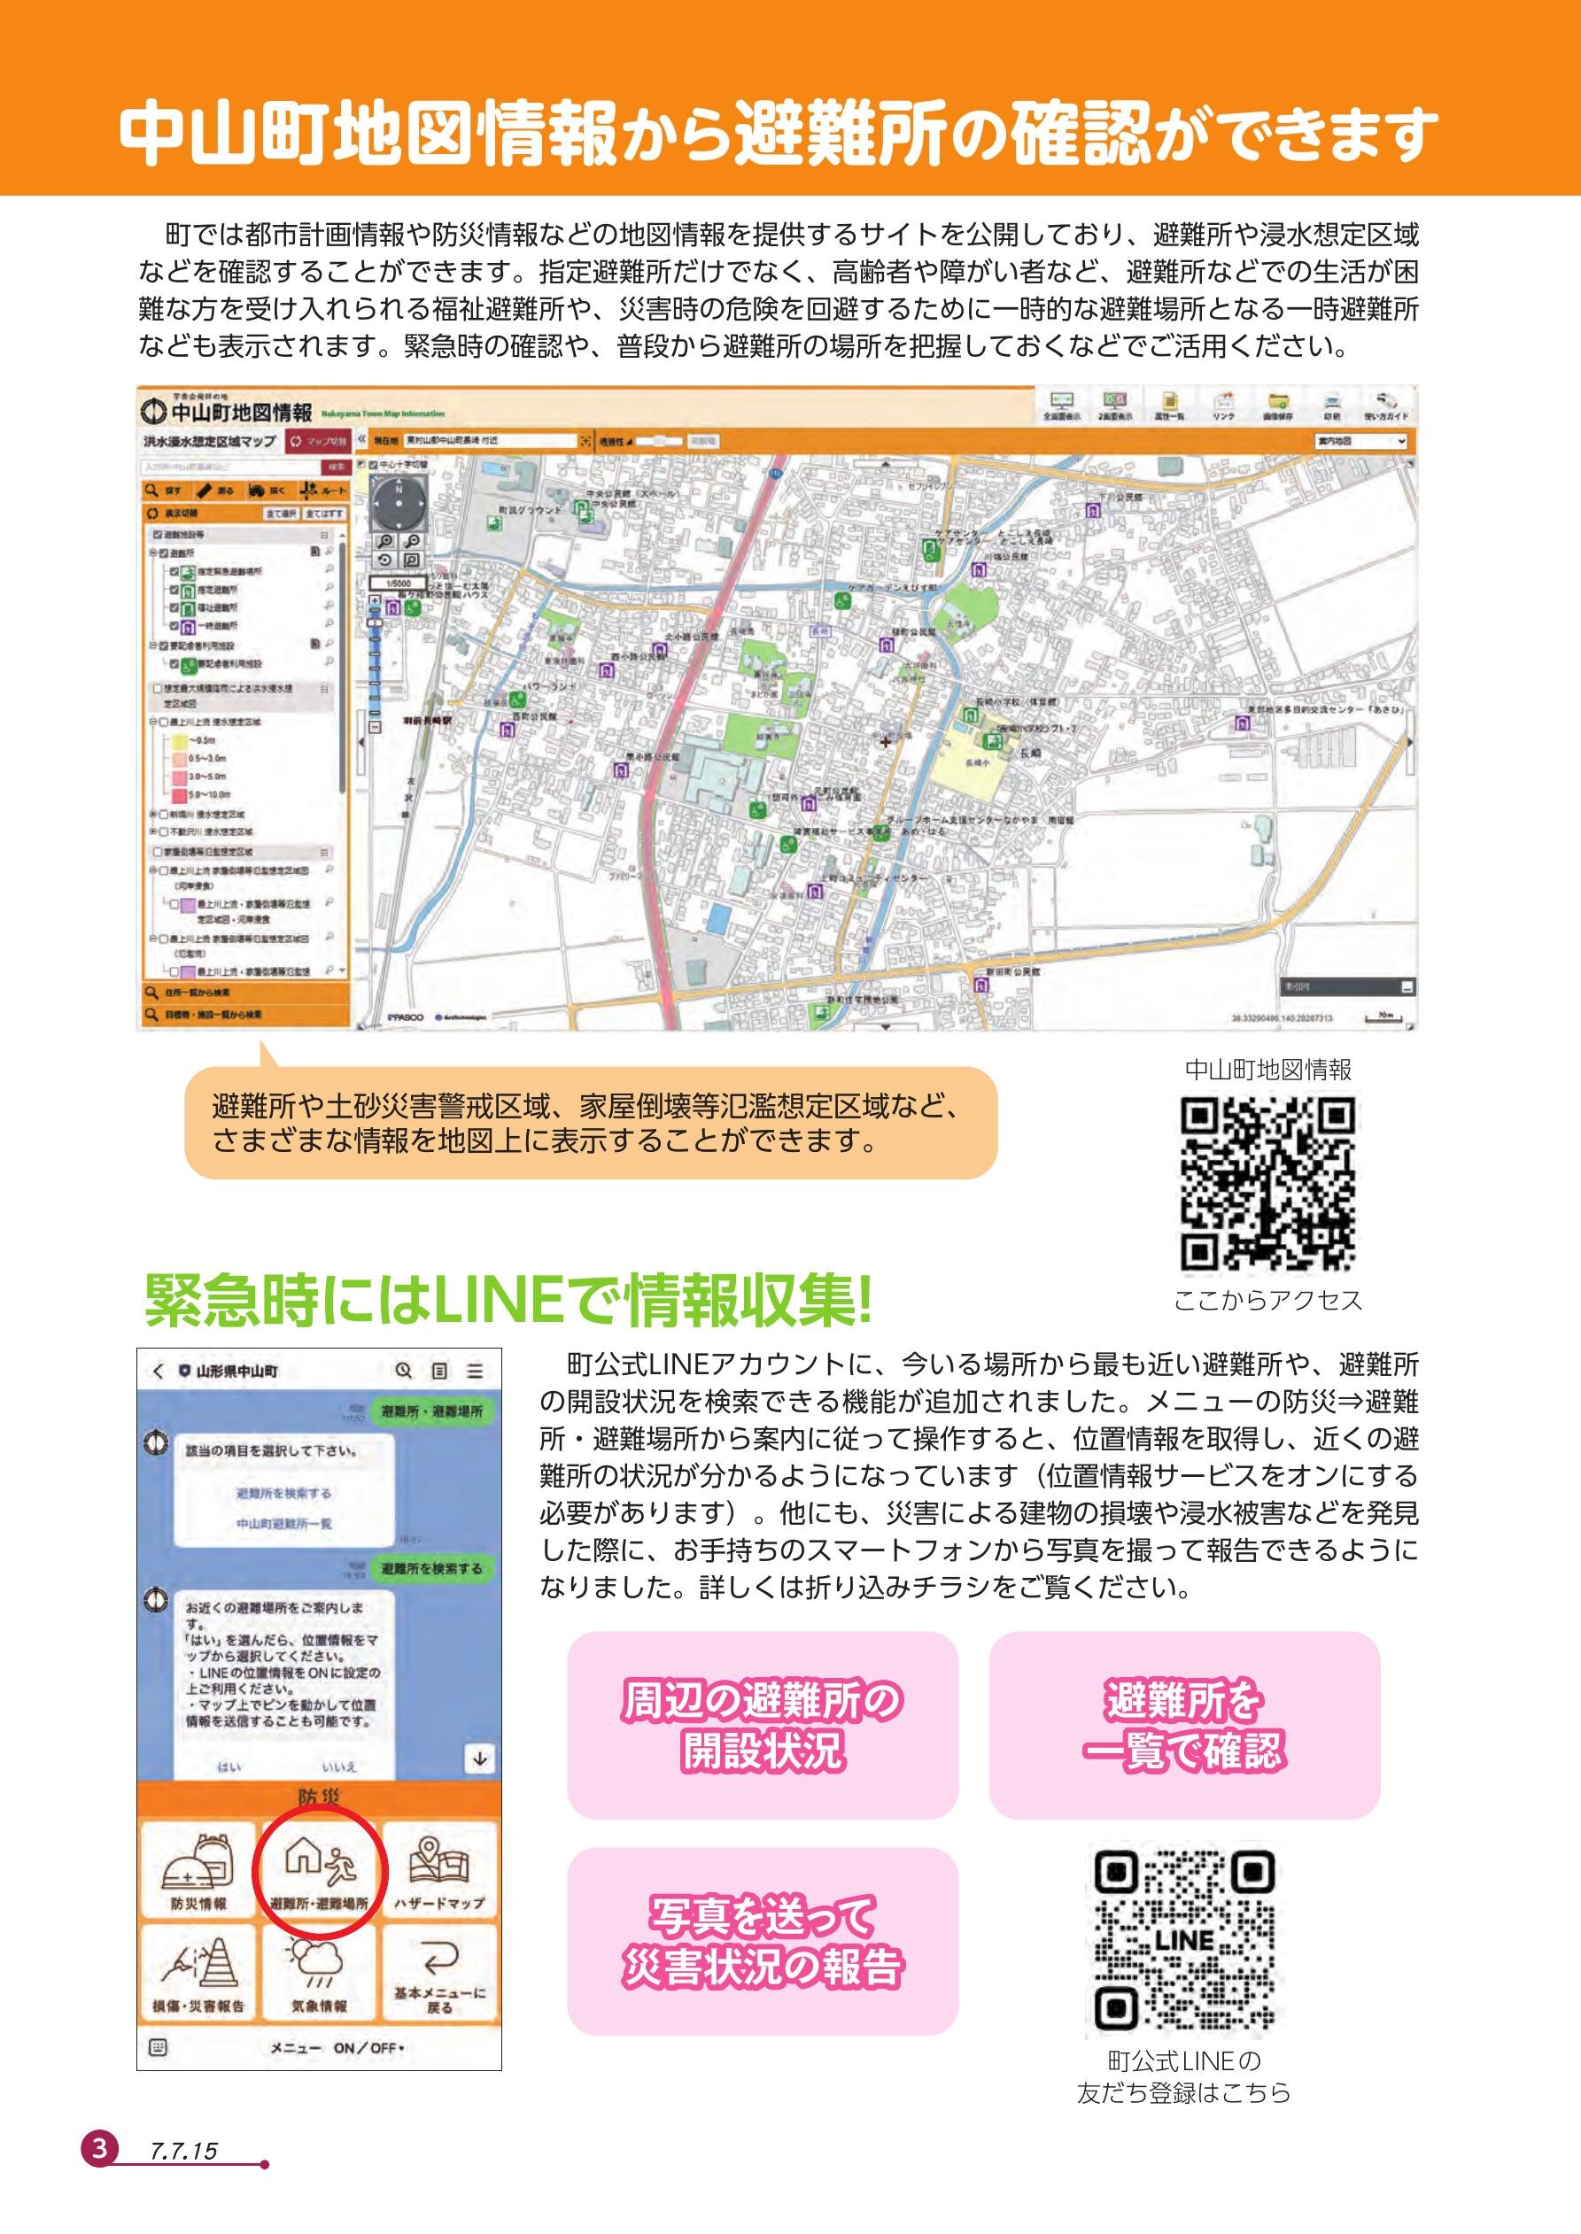Image resolution: width=1581 pixels, height=2234 pixels.
Task: Toggle the 中心十字切替 checkbox
Action: tap(374, 465)
